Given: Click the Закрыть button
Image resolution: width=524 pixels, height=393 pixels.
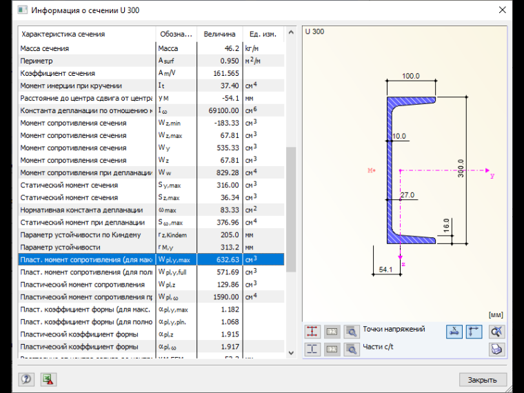Looking at the screenshot, I should (482, 380).
